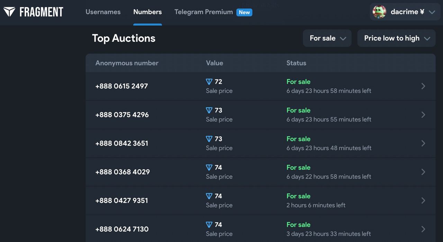This screenshot has height=242, width=443.
Task: Click the dacrime profile avatar
Action: tap(379, 12)
